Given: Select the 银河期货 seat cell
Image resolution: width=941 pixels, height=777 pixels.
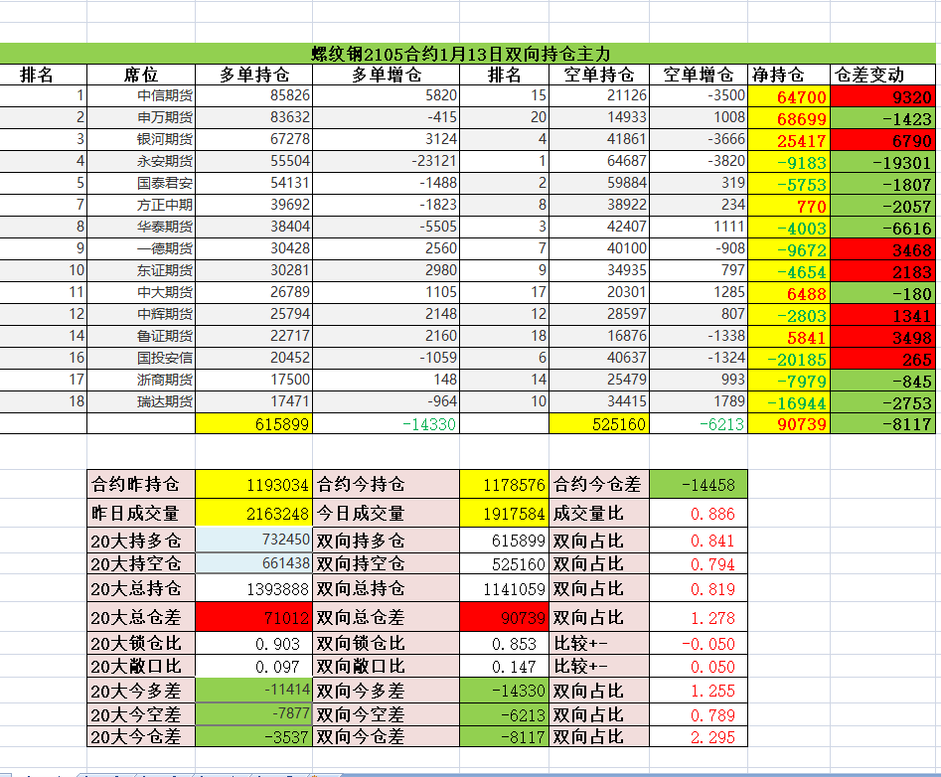Looking at the screenshot, I should coord(141,139).
